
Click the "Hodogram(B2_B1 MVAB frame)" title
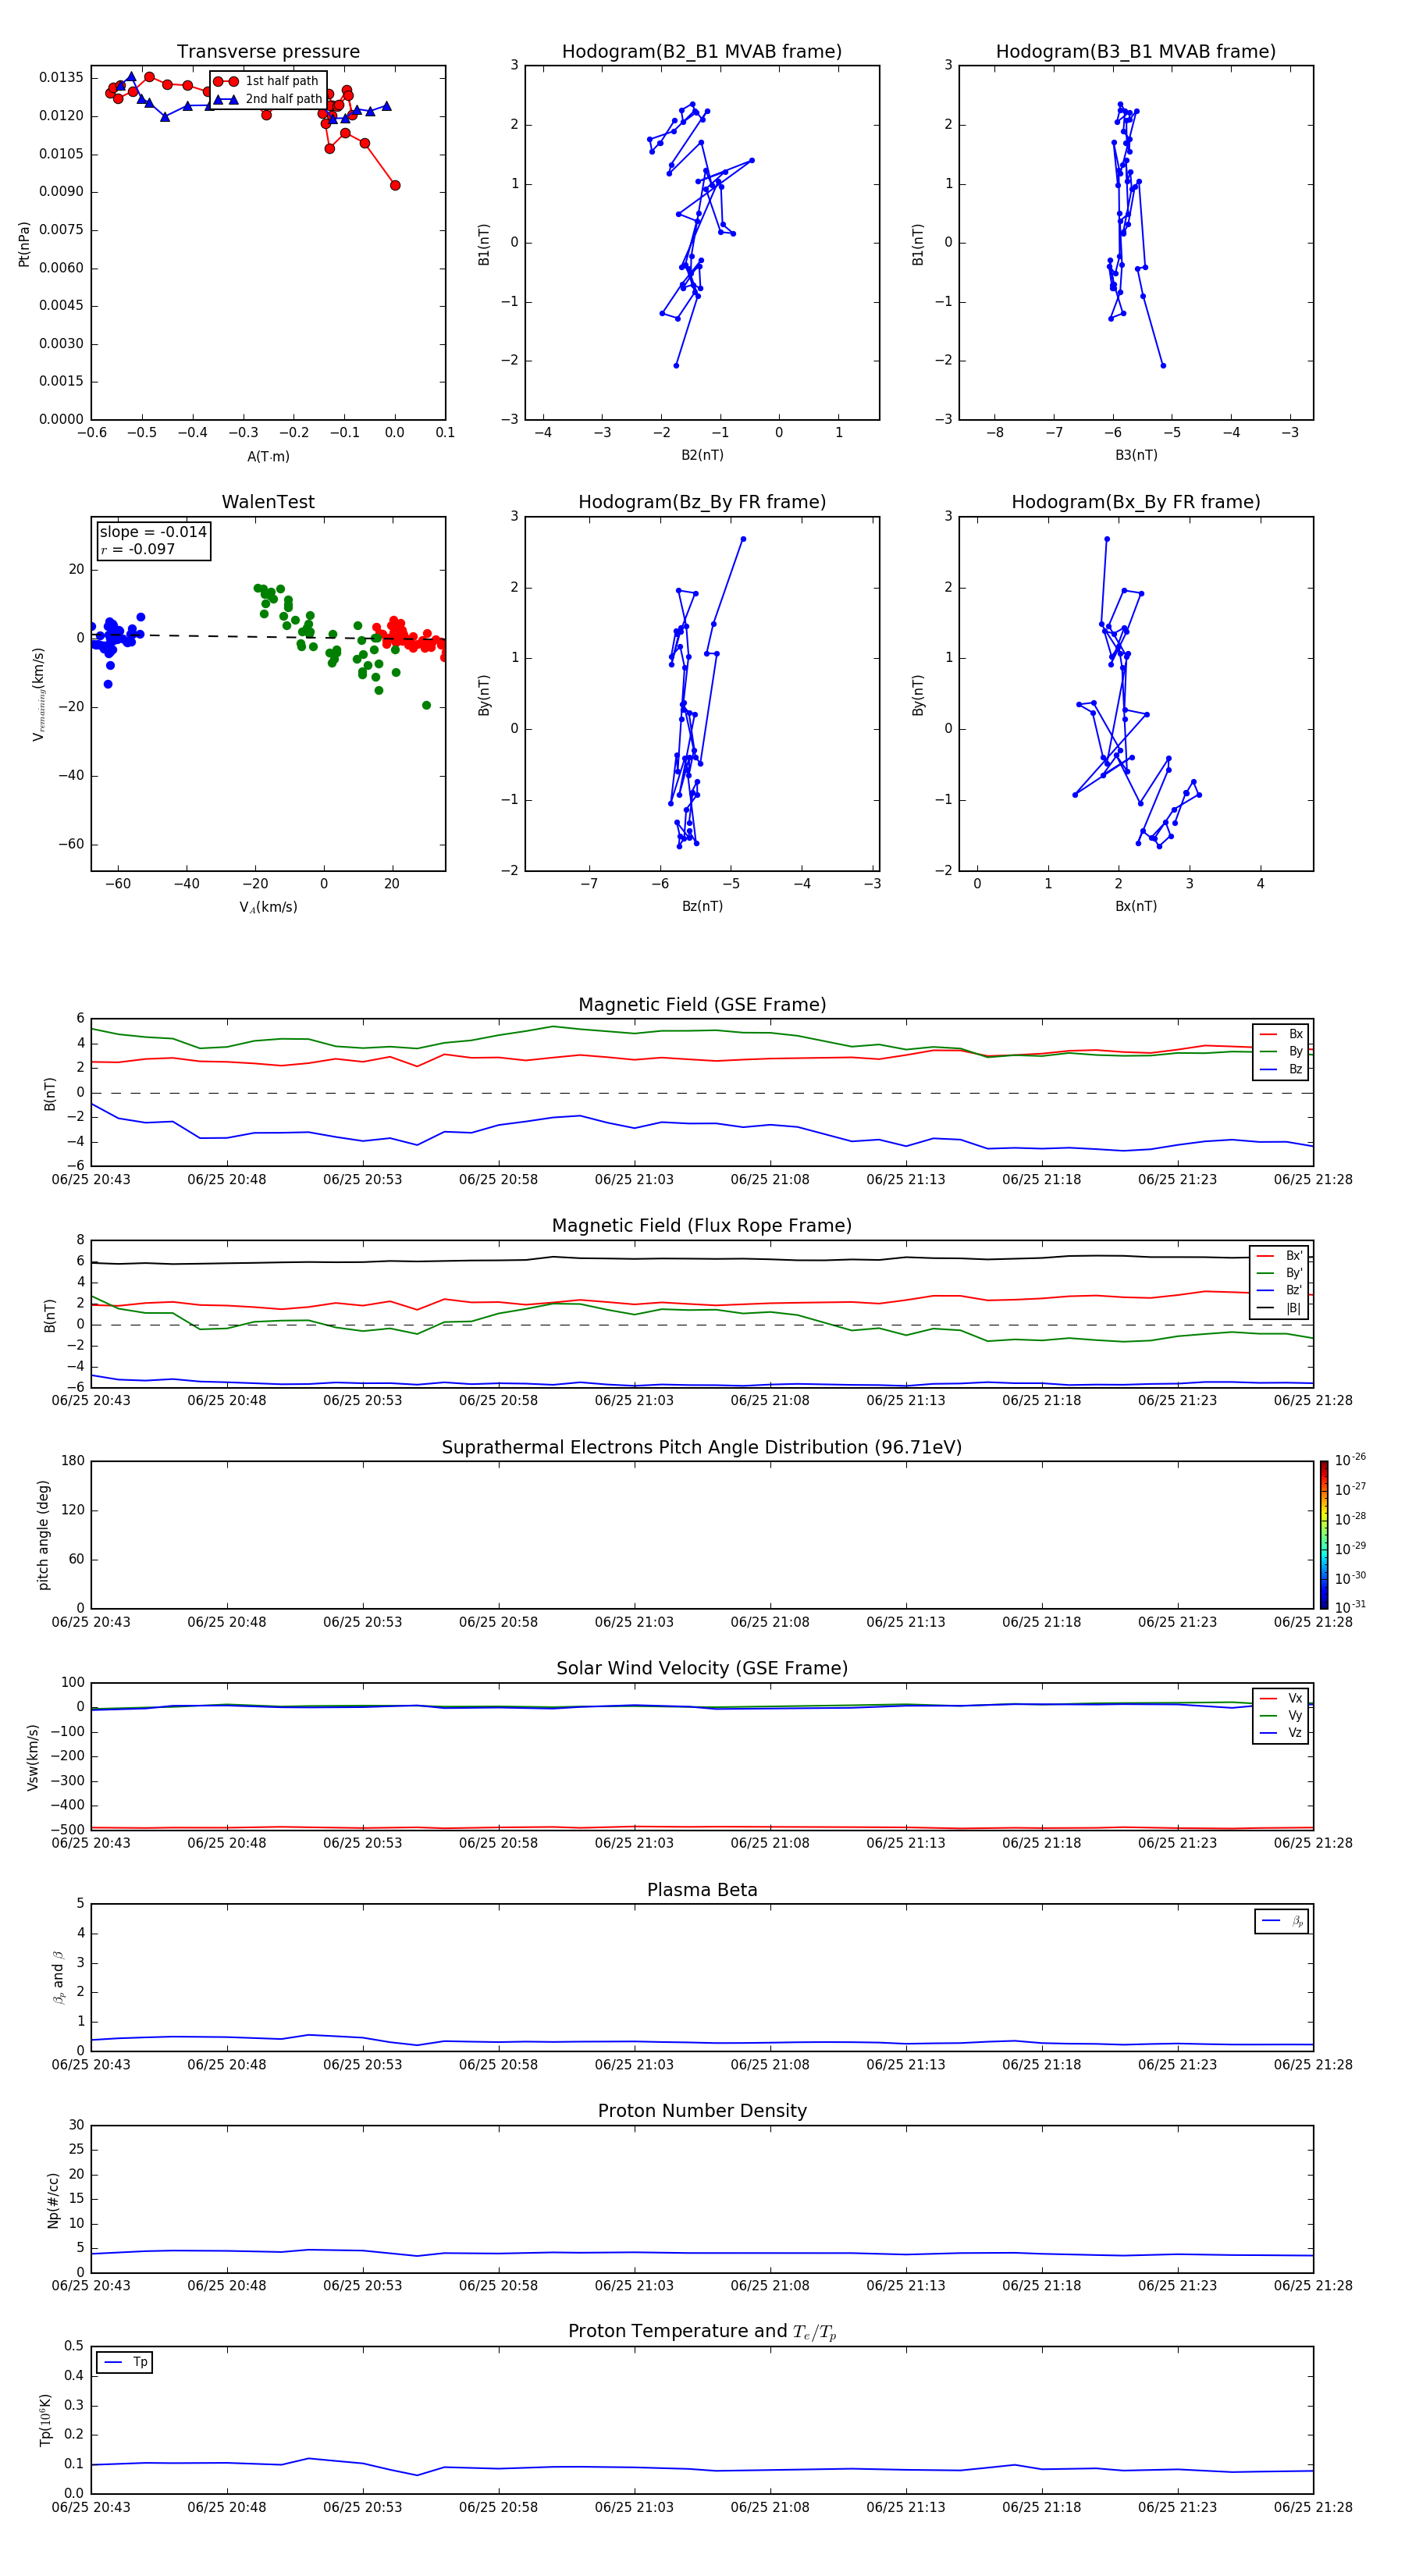pyautogui.click(x=702, y=51)
